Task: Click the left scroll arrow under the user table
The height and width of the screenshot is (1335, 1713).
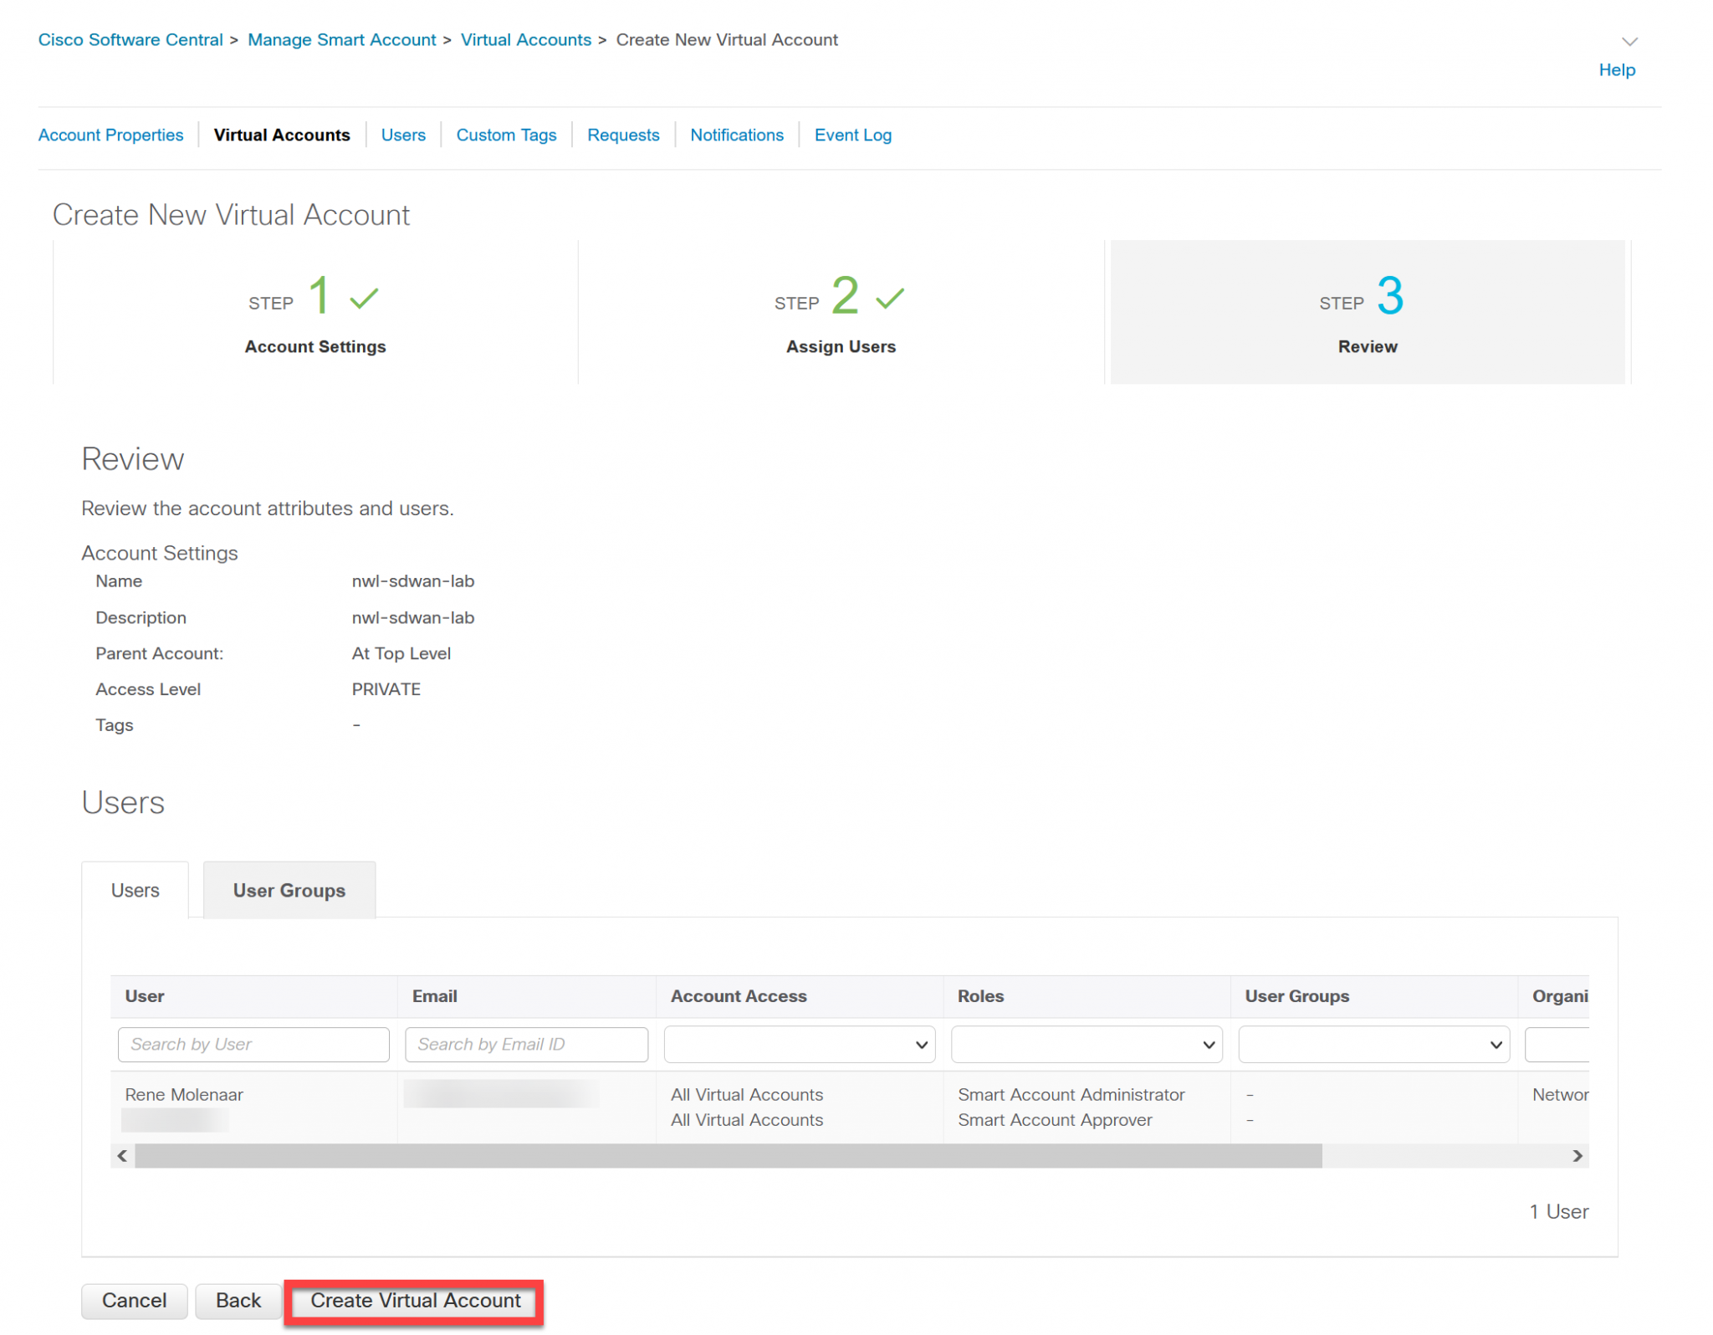Action: 121,1156
